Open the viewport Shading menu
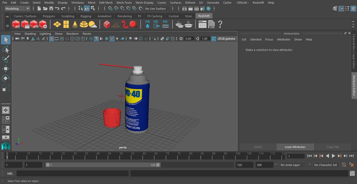 pyautogui.click(x=30, y=34)
